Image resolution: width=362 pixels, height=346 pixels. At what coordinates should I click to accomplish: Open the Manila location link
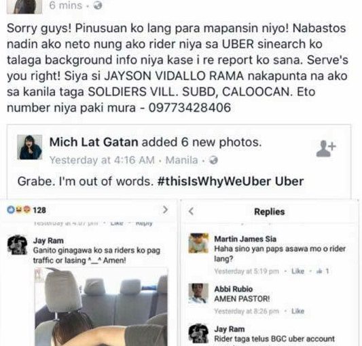(182, 160)
